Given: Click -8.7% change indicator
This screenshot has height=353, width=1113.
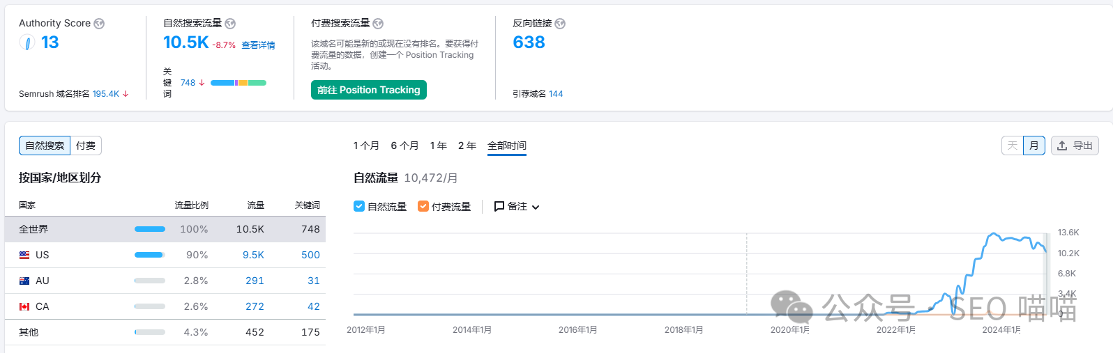Looking at the screenshot, I should [x=224, y=45].
